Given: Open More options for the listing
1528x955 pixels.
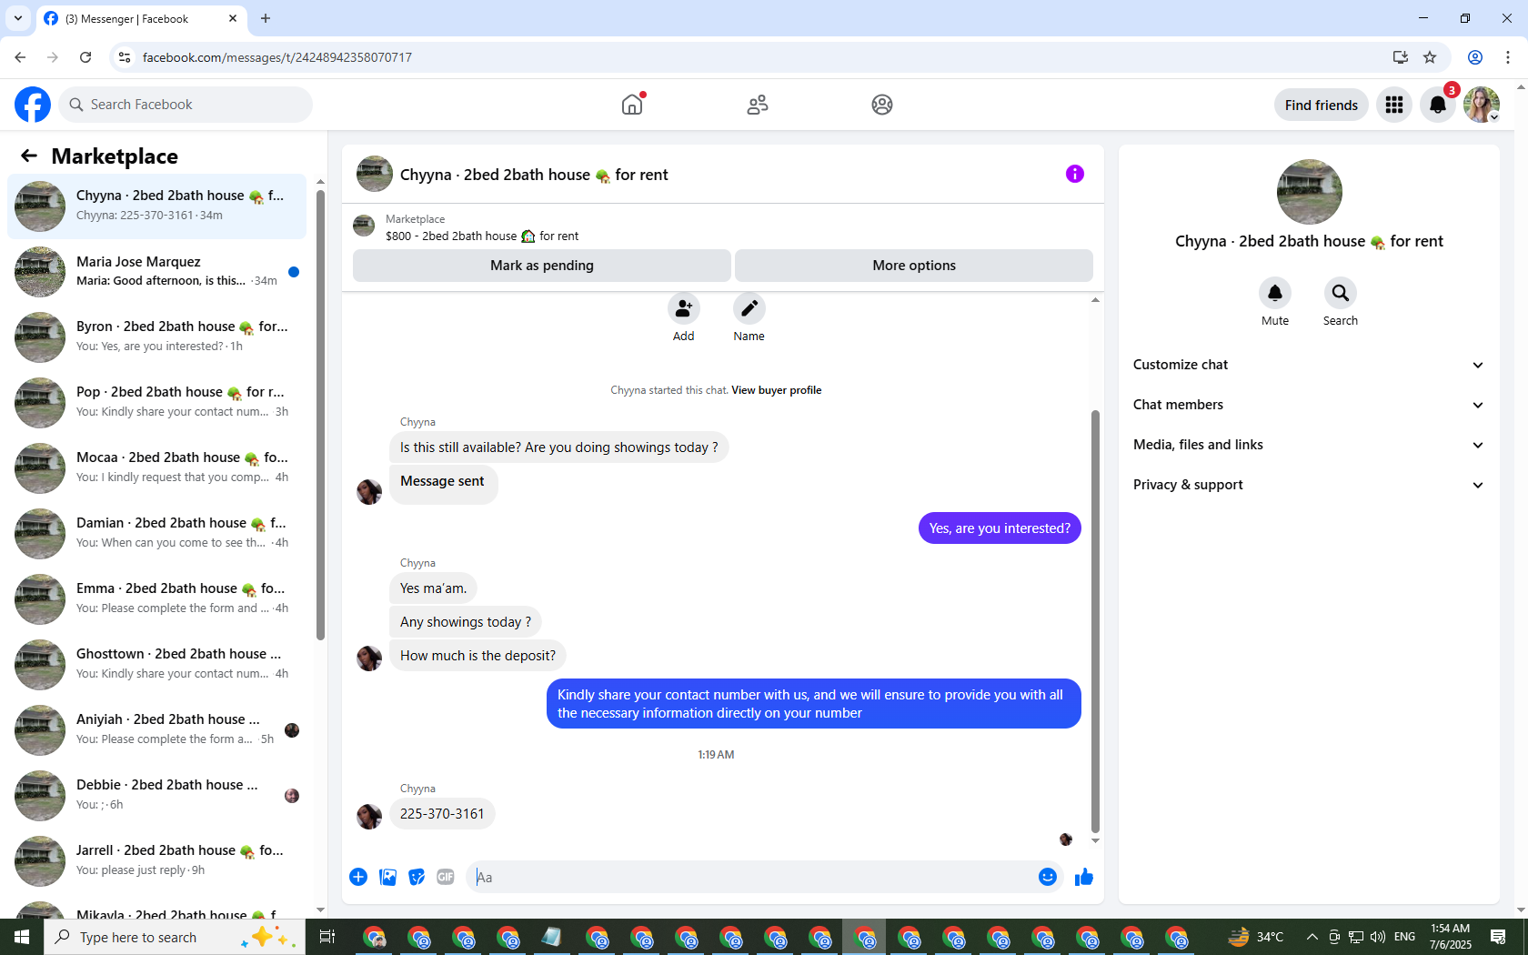Looking at the screenshot, I should (914, 266).
